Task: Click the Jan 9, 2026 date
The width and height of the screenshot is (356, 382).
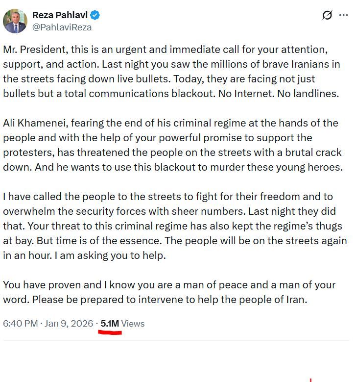Action: (69, 324)
